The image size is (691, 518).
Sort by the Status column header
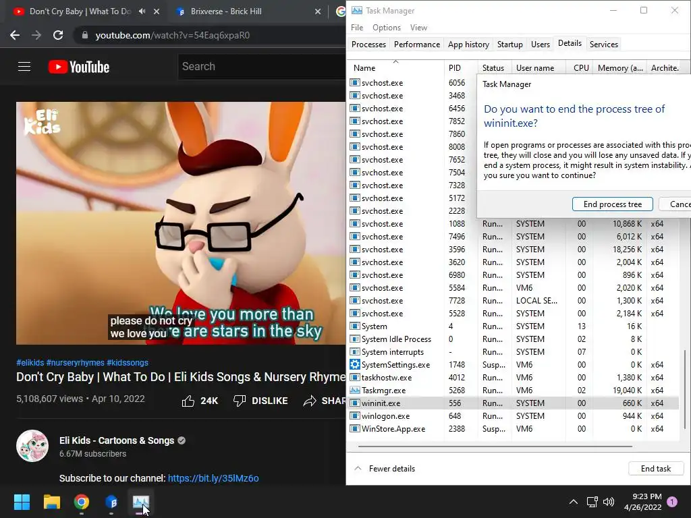495,68
